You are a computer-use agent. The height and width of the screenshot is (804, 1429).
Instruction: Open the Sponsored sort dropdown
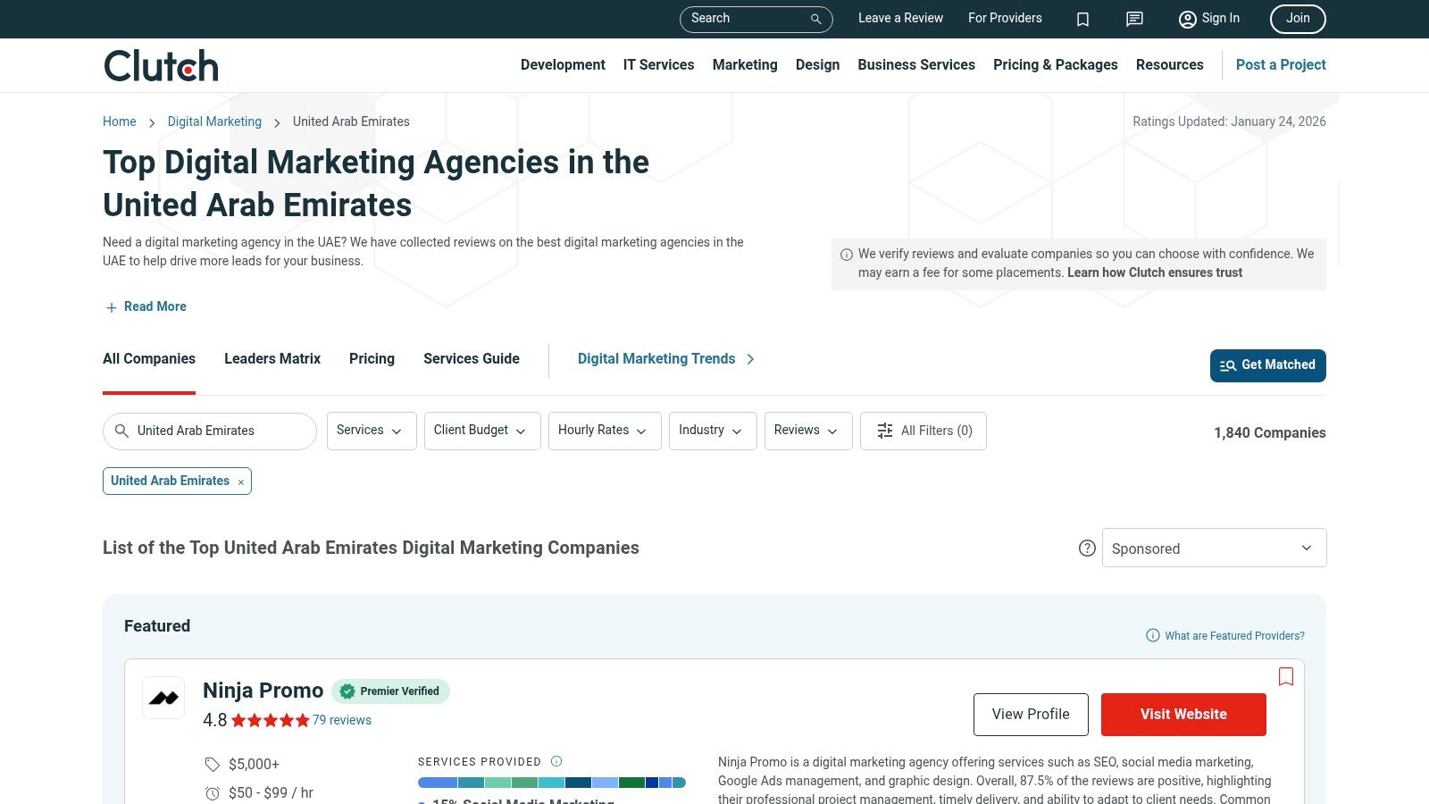(1214, 548)
